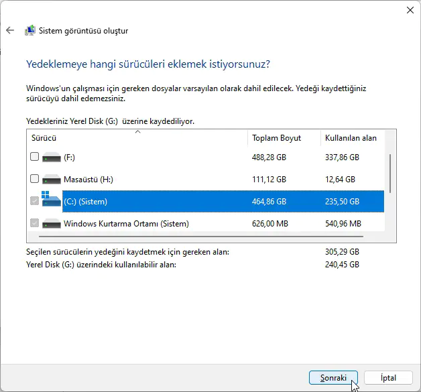This screenshot has height=392, width=421.
Task: Click 'Yedekleriniz Yerel Disk (G:)' text
Action: coord(110,121)
